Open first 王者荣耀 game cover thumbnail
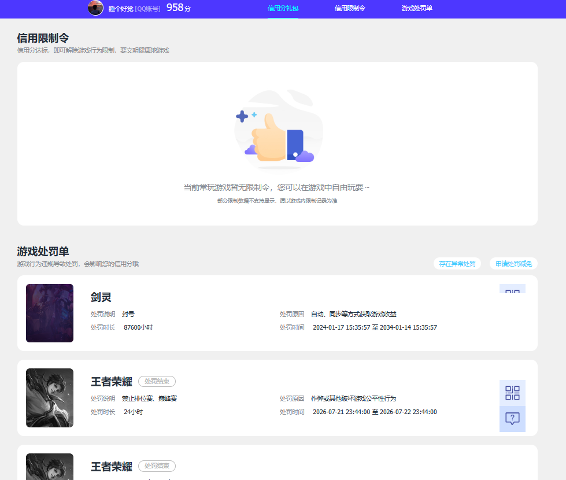 50,398
